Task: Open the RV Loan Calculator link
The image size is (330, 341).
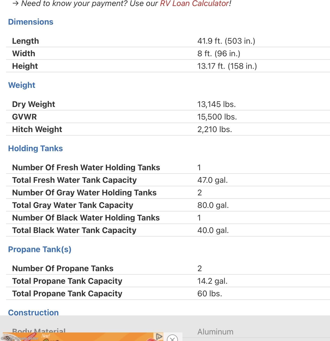Action: [x=194, y=4]
